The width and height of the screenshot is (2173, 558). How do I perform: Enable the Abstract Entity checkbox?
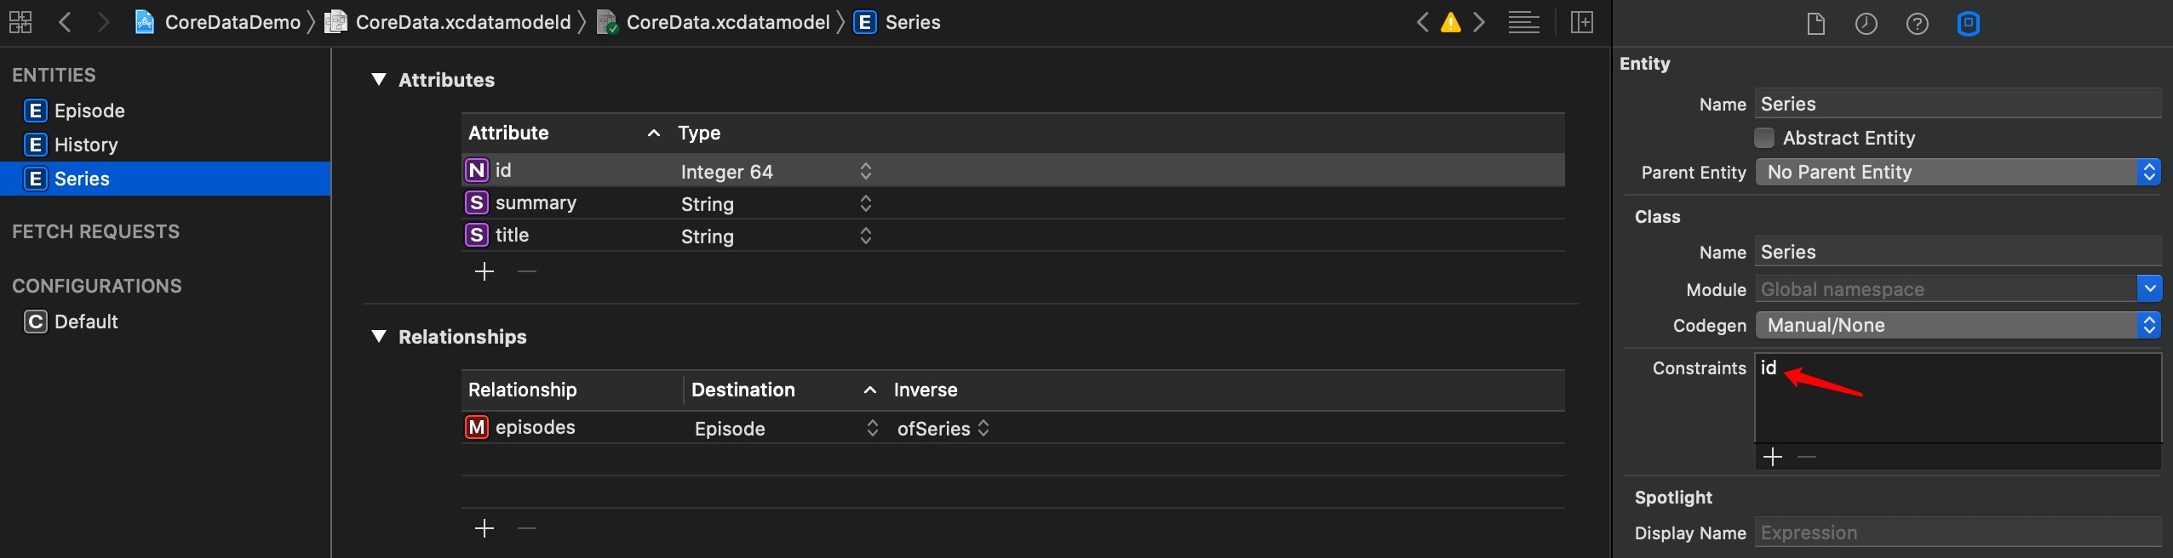coord(1764,138)
